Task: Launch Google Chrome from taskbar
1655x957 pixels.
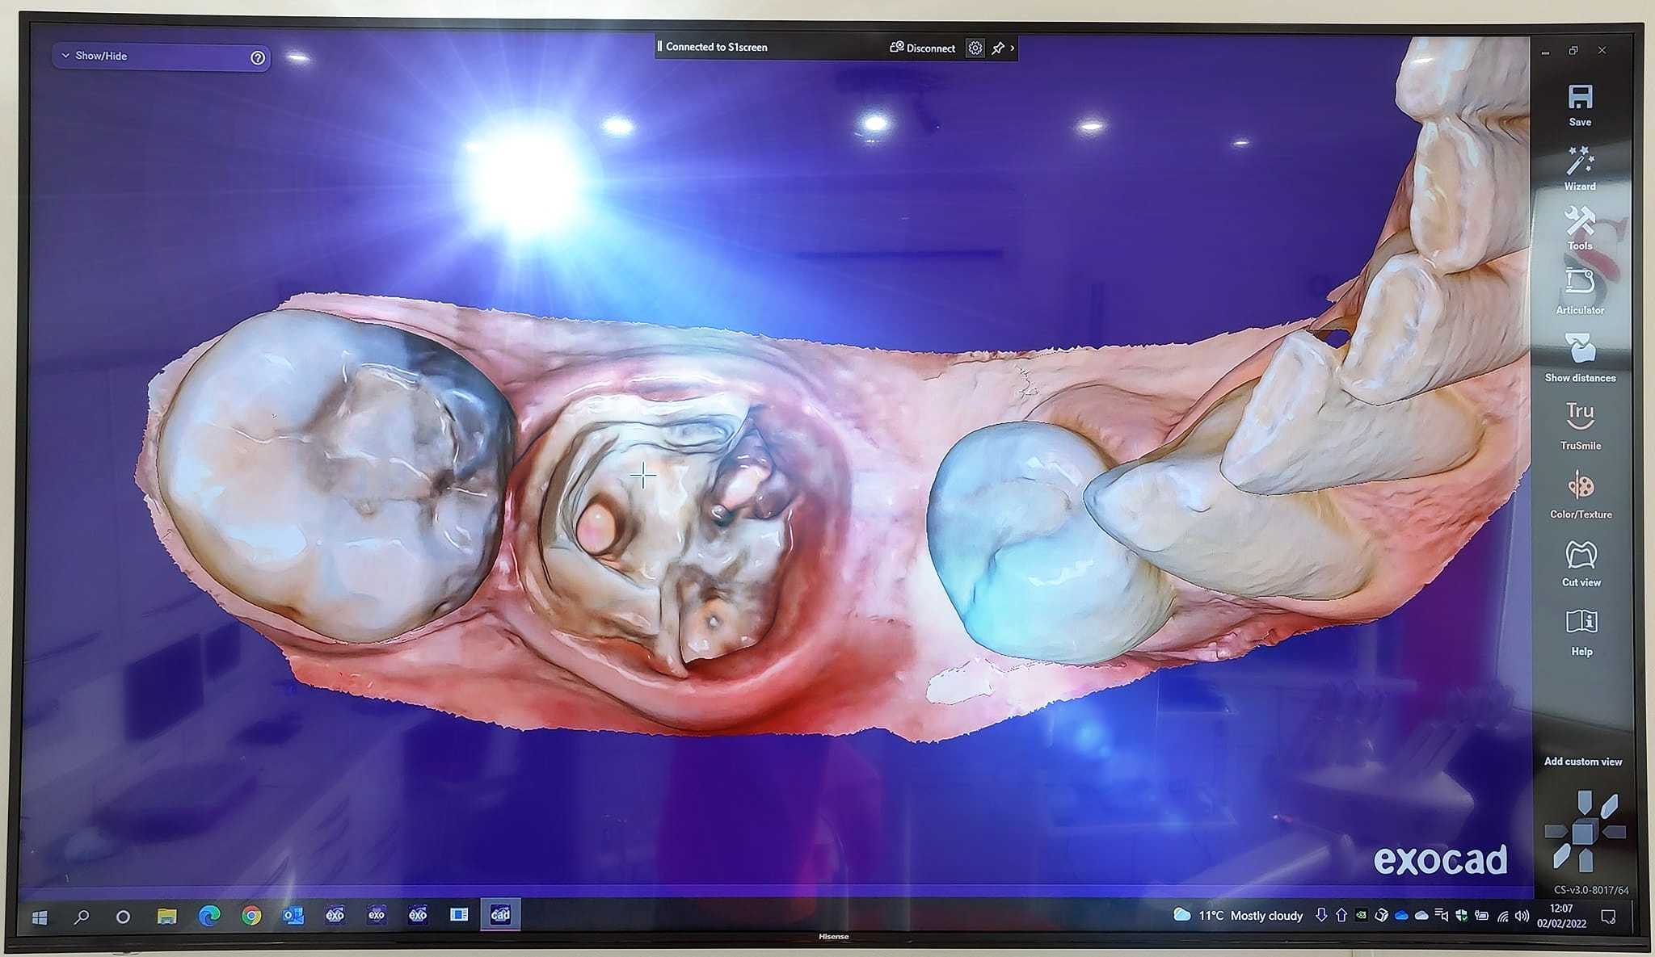Action: coord(251,916)
